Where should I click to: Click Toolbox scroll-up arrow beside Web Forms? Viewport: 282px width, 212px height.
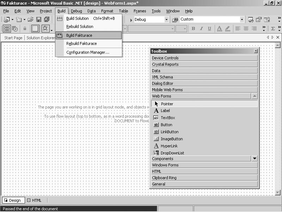click(255, 96)
